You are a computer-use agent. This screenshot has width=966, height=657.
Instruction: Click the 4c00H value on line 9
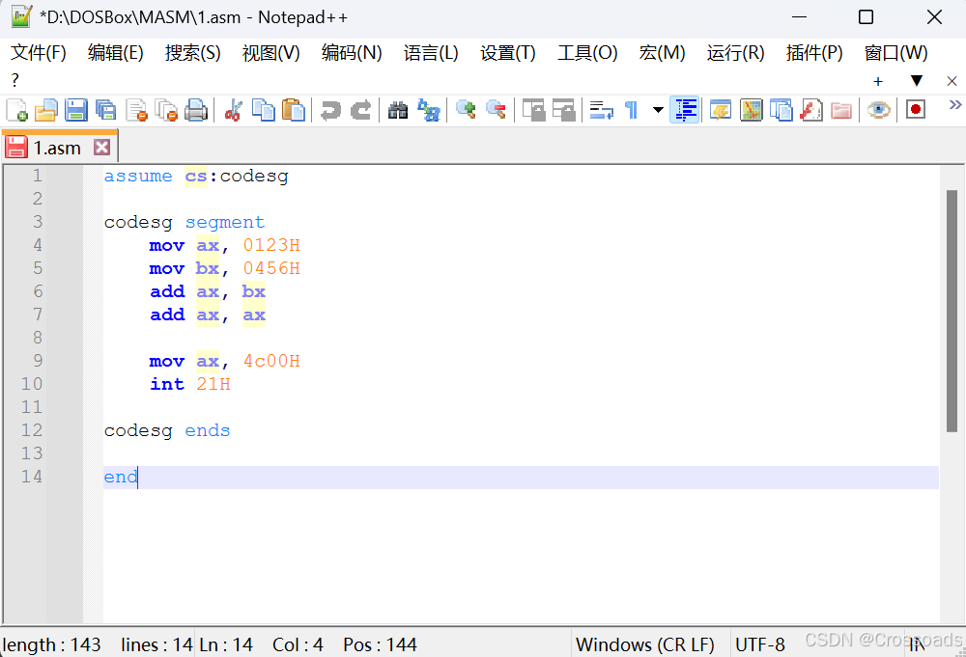(x=271, y=361)
